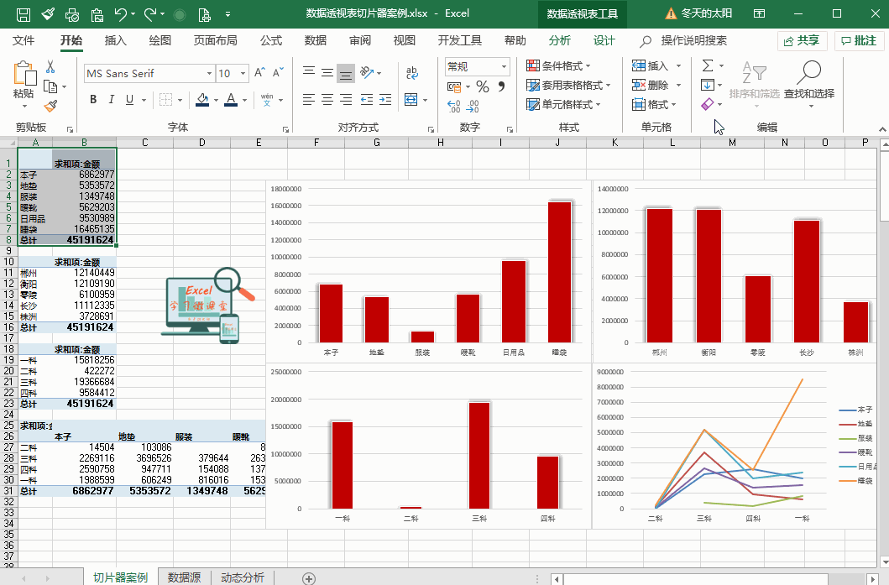Click the 批注 comments button
This screenshot has width=889, height=585.
coord(860,41)
